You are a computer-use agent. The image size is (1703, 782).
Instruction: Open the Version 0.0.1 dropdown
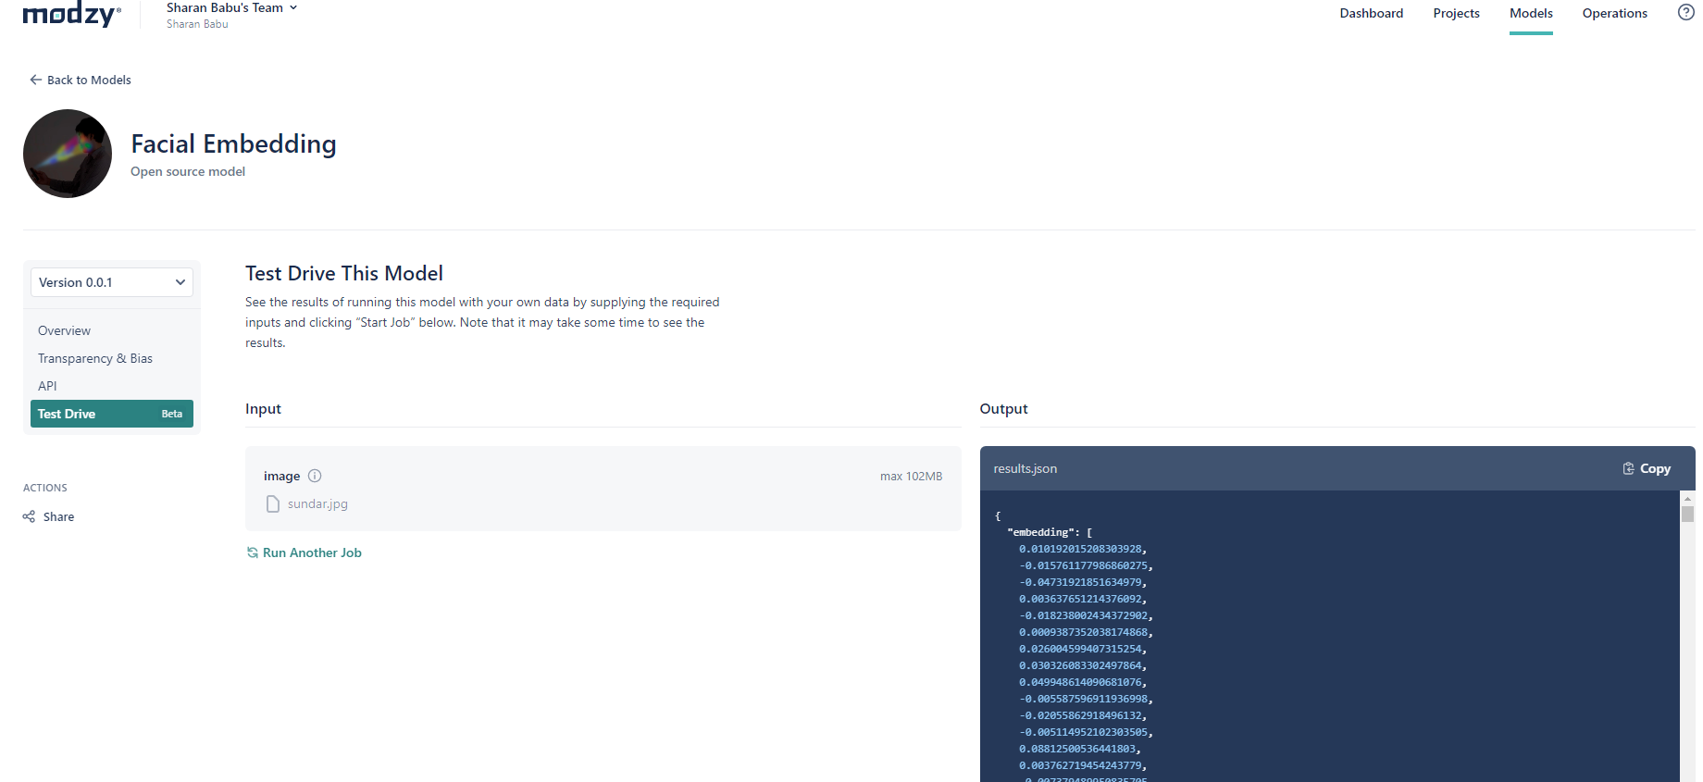(x=112, y=282)
